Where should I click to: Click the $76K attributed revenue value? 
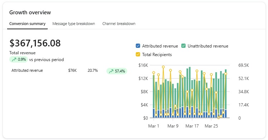(72, 70)
